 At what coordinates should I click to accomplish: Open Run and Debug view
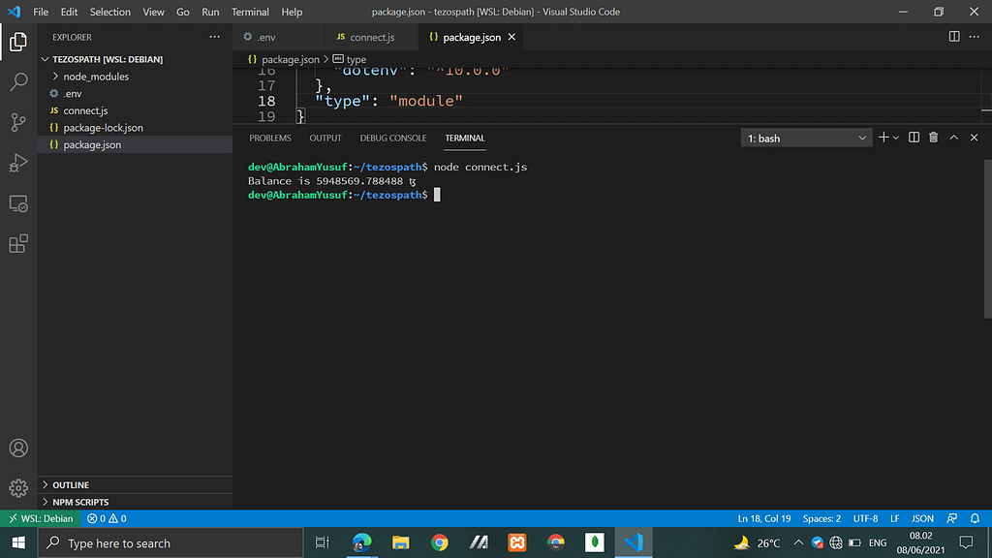tap(18, 163)
